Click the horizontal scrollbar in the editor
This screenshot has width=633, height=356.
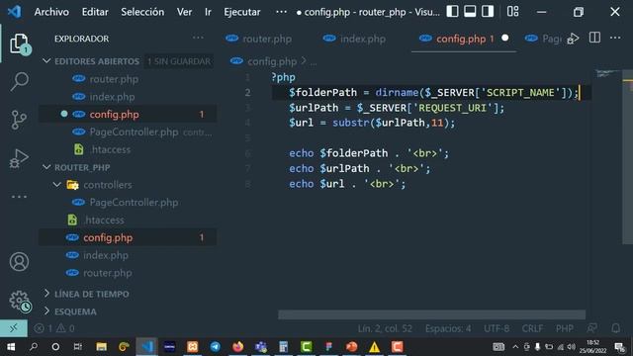[x=431, y=314]
